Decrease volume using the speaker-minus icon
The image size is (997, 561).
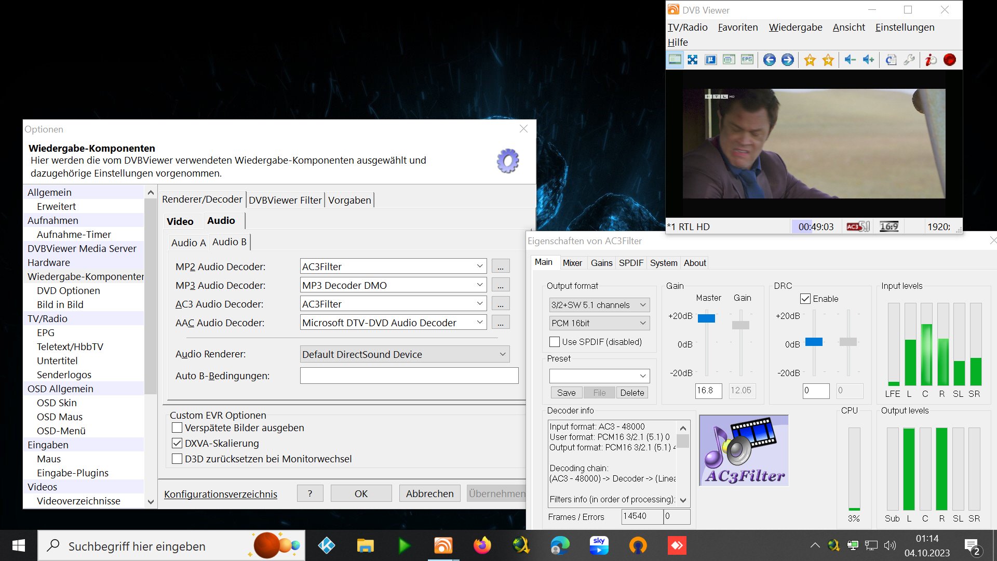[850, 60]
